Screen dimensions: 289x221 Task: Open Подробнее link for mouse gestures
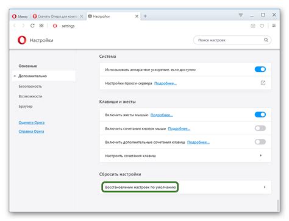pyautogui.click(x=162, y=115)
